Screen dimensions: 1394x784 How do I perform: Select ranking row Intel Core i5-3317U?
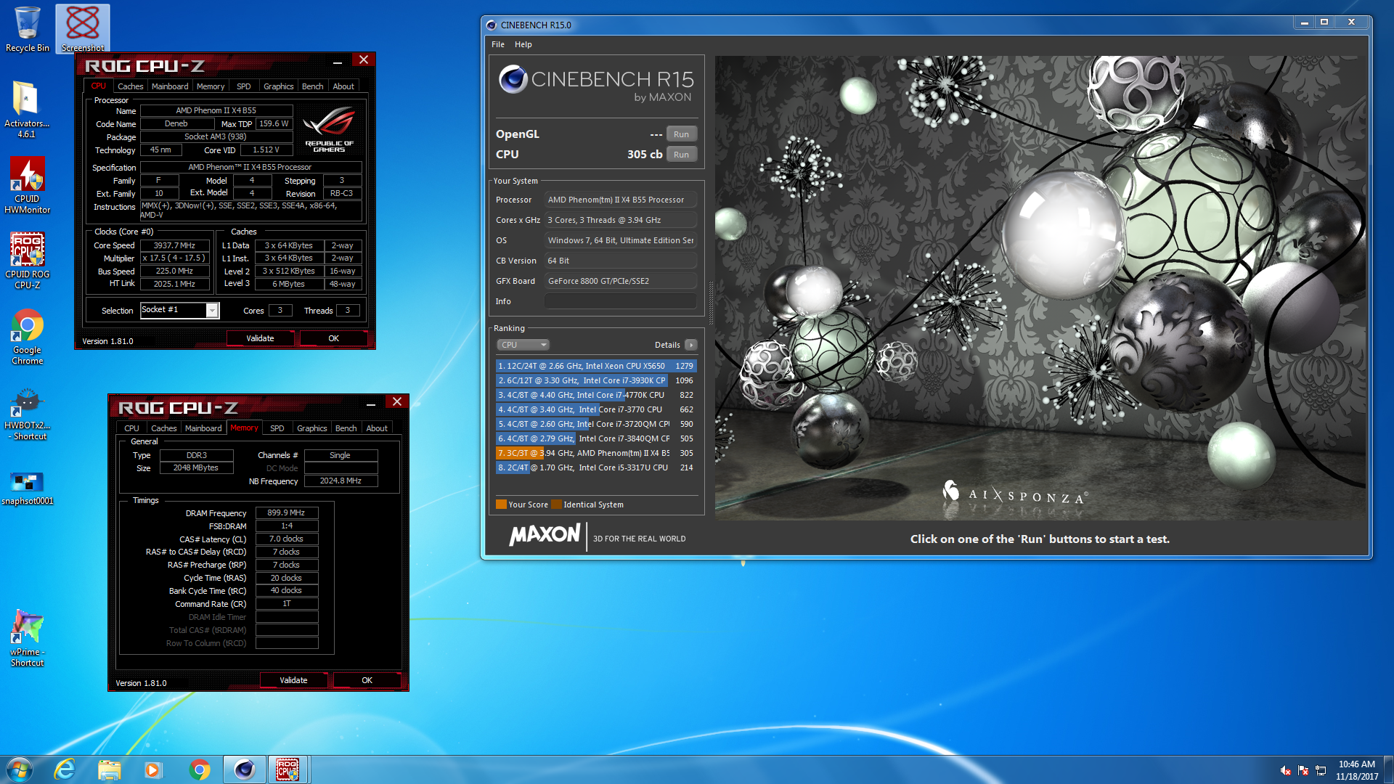(596, 467)
